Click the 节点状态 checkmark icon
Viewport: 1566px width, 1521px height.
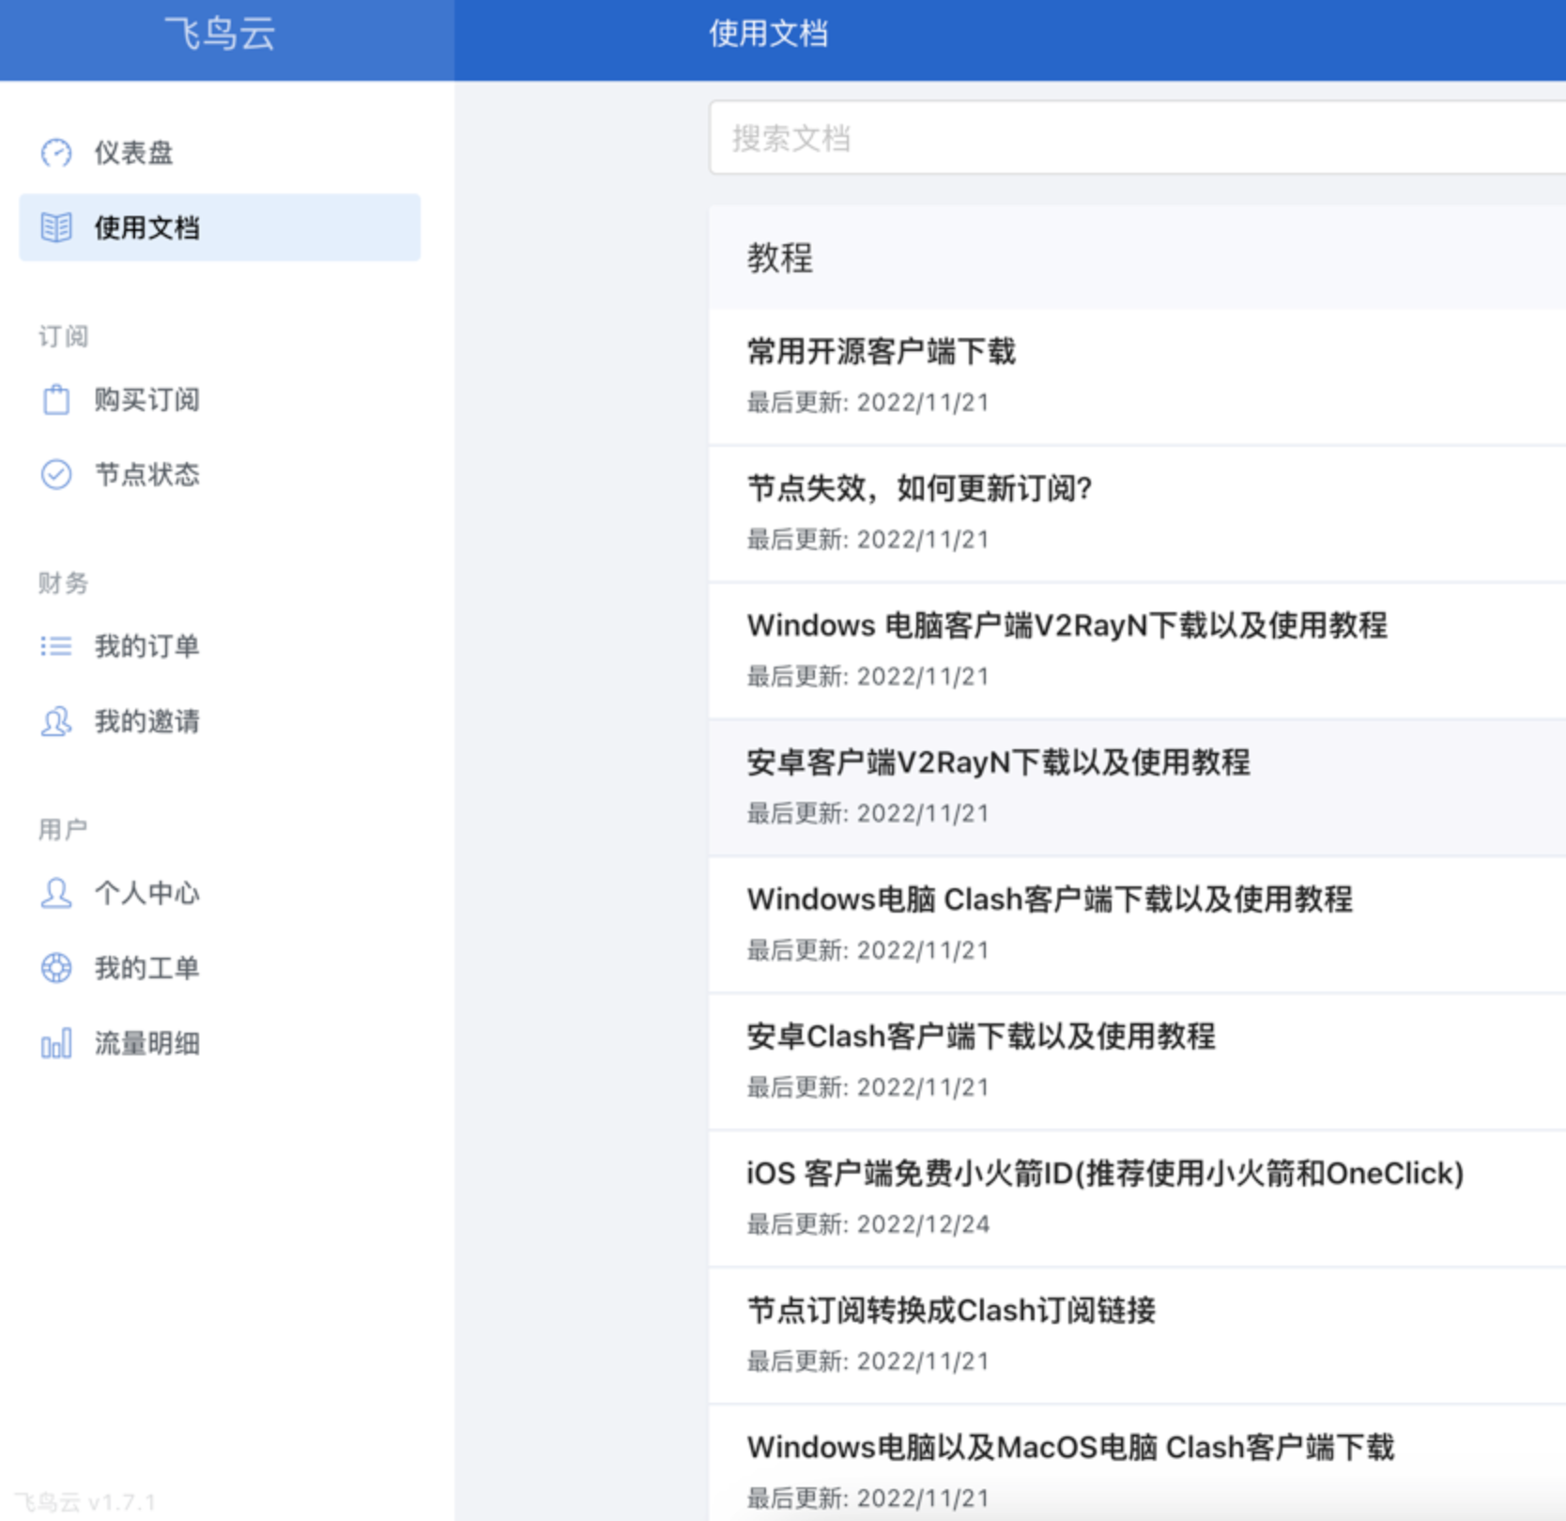click(x=56, y=475)
